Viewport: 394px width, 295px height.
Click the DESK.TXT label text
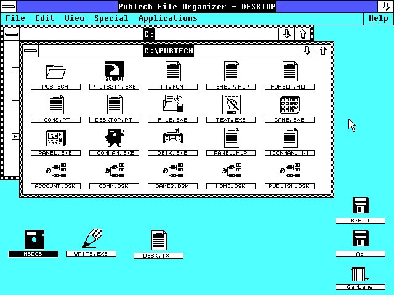(x=158, y=256)
